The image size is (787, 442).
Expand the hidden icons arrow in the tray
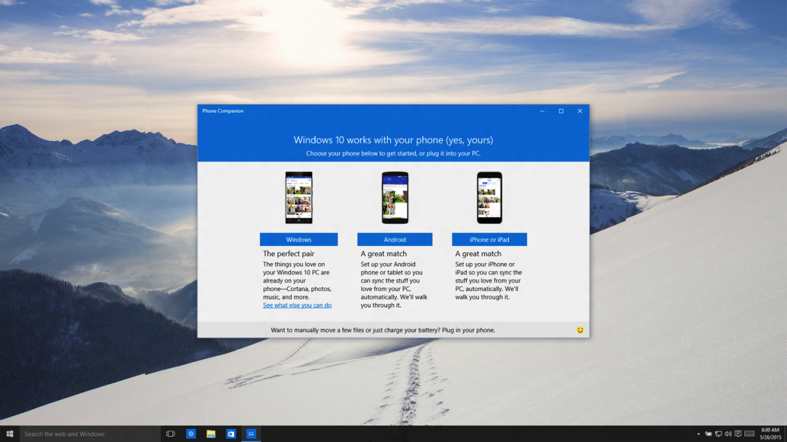[x=698, y=433]
